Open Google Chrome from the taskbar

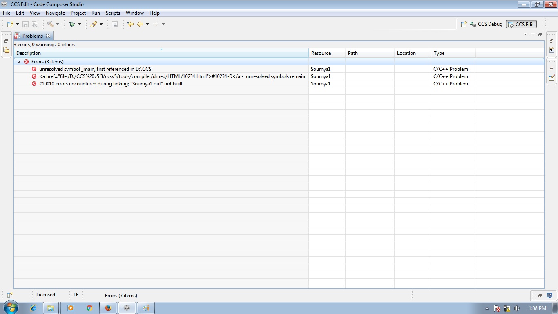(89, 308)
